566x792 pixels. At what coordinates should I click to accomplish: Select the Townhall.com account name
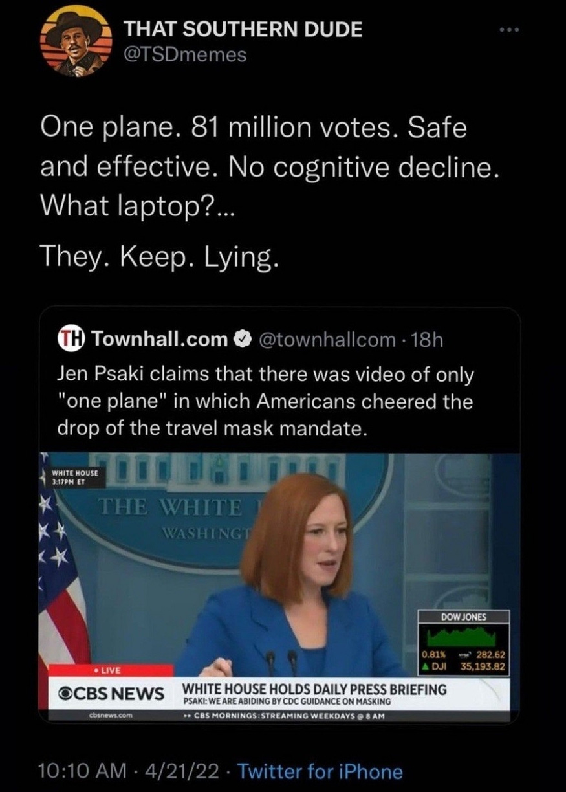[x=160, y=339]
